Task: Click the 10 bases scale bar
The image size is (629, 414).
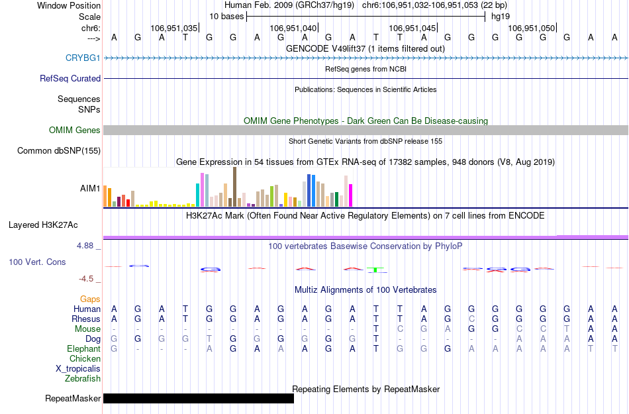Action: tap(366, 17)
